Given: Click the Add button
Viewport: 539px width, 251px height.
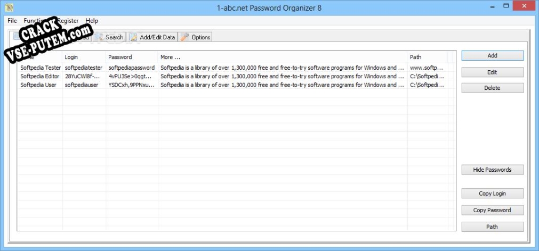Looking at the screenshot, I should pos(492,55).
